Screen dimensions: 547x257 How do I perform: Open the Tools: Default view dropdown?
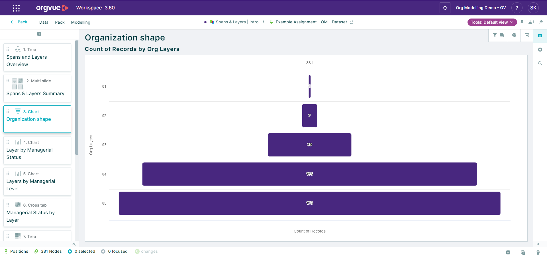(492, 22)
